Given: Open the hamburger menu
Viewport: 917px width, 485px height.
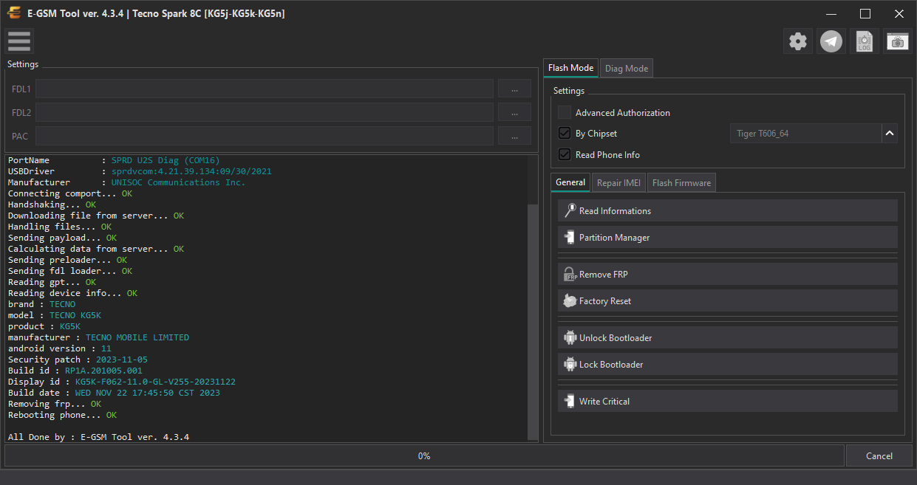Looking at the screenshot, I should (x=19, y=41).
